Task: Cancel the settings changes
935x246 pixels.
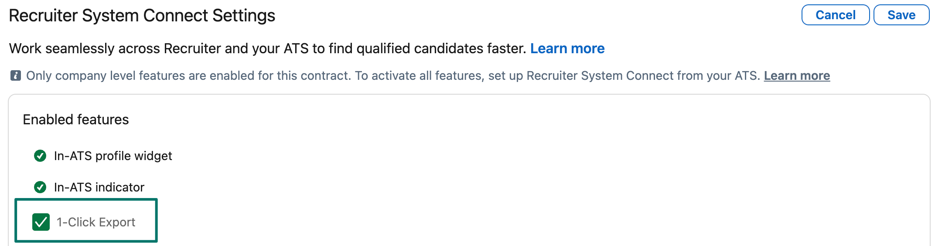Action: [x=835, y=15]
